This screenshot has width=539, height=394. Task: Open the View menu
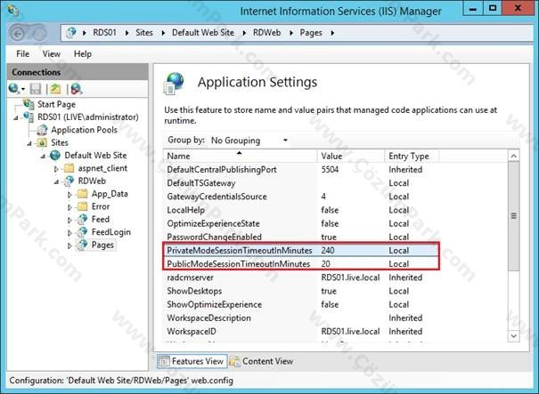coord(51,54)
